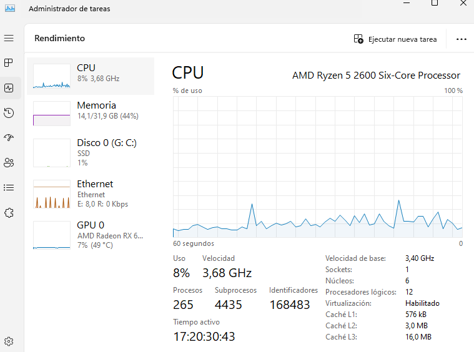Select the Performance page icon in sidebar
474x352 pixels.
pyautogui.click(x=9, y=88)
